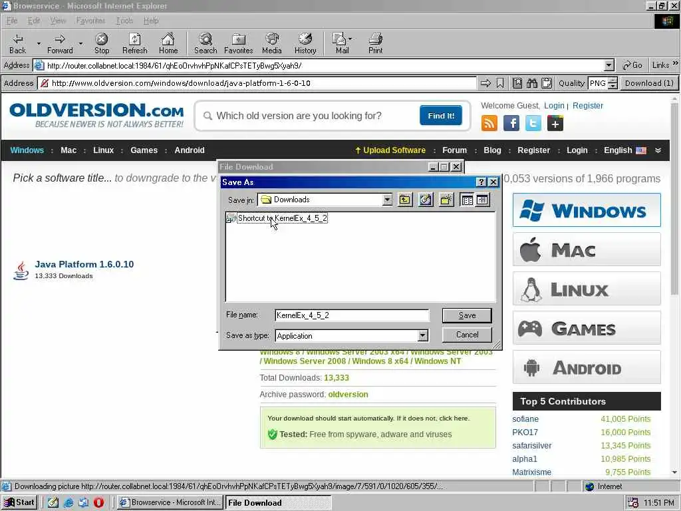The height and width of the screenshot is (511, 681).
Task: Open the Twitter icon
Action: 533,123
